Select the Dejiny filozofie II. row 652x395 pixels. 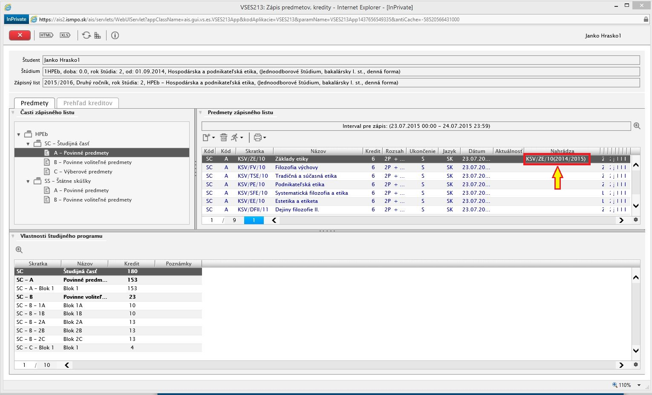(416, 210)
